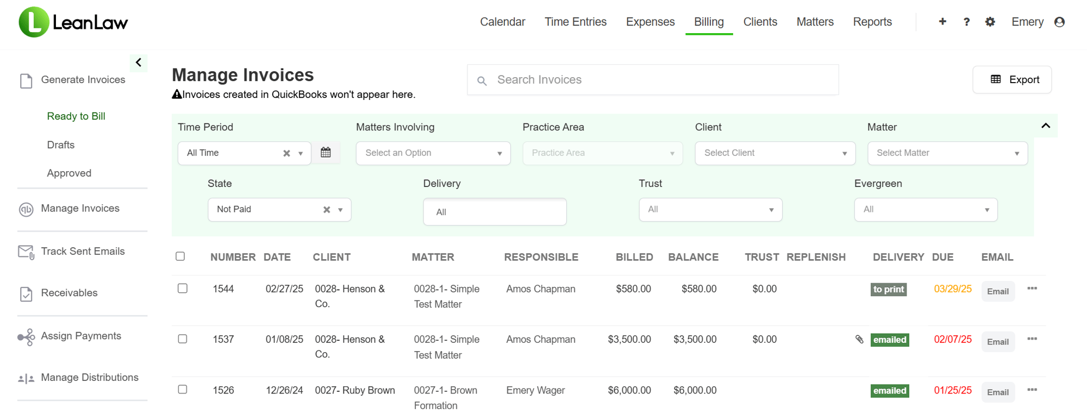
Task: Click the paperclip attachment on invoice 1537
Action: click(859, 340)
